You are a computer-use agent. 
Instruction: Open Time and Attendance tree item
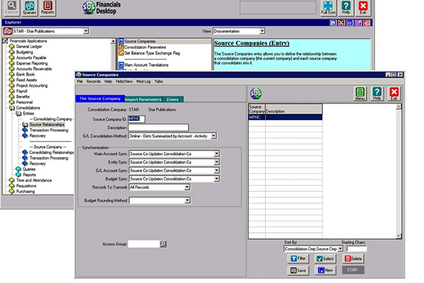click(x=34, y=180)
